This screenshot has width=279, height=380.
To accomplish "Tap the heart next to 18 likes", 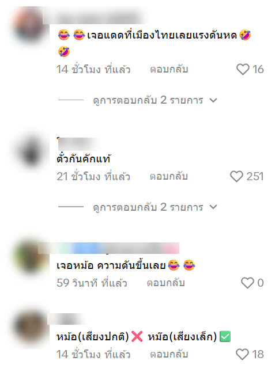I will pos(242,354).
